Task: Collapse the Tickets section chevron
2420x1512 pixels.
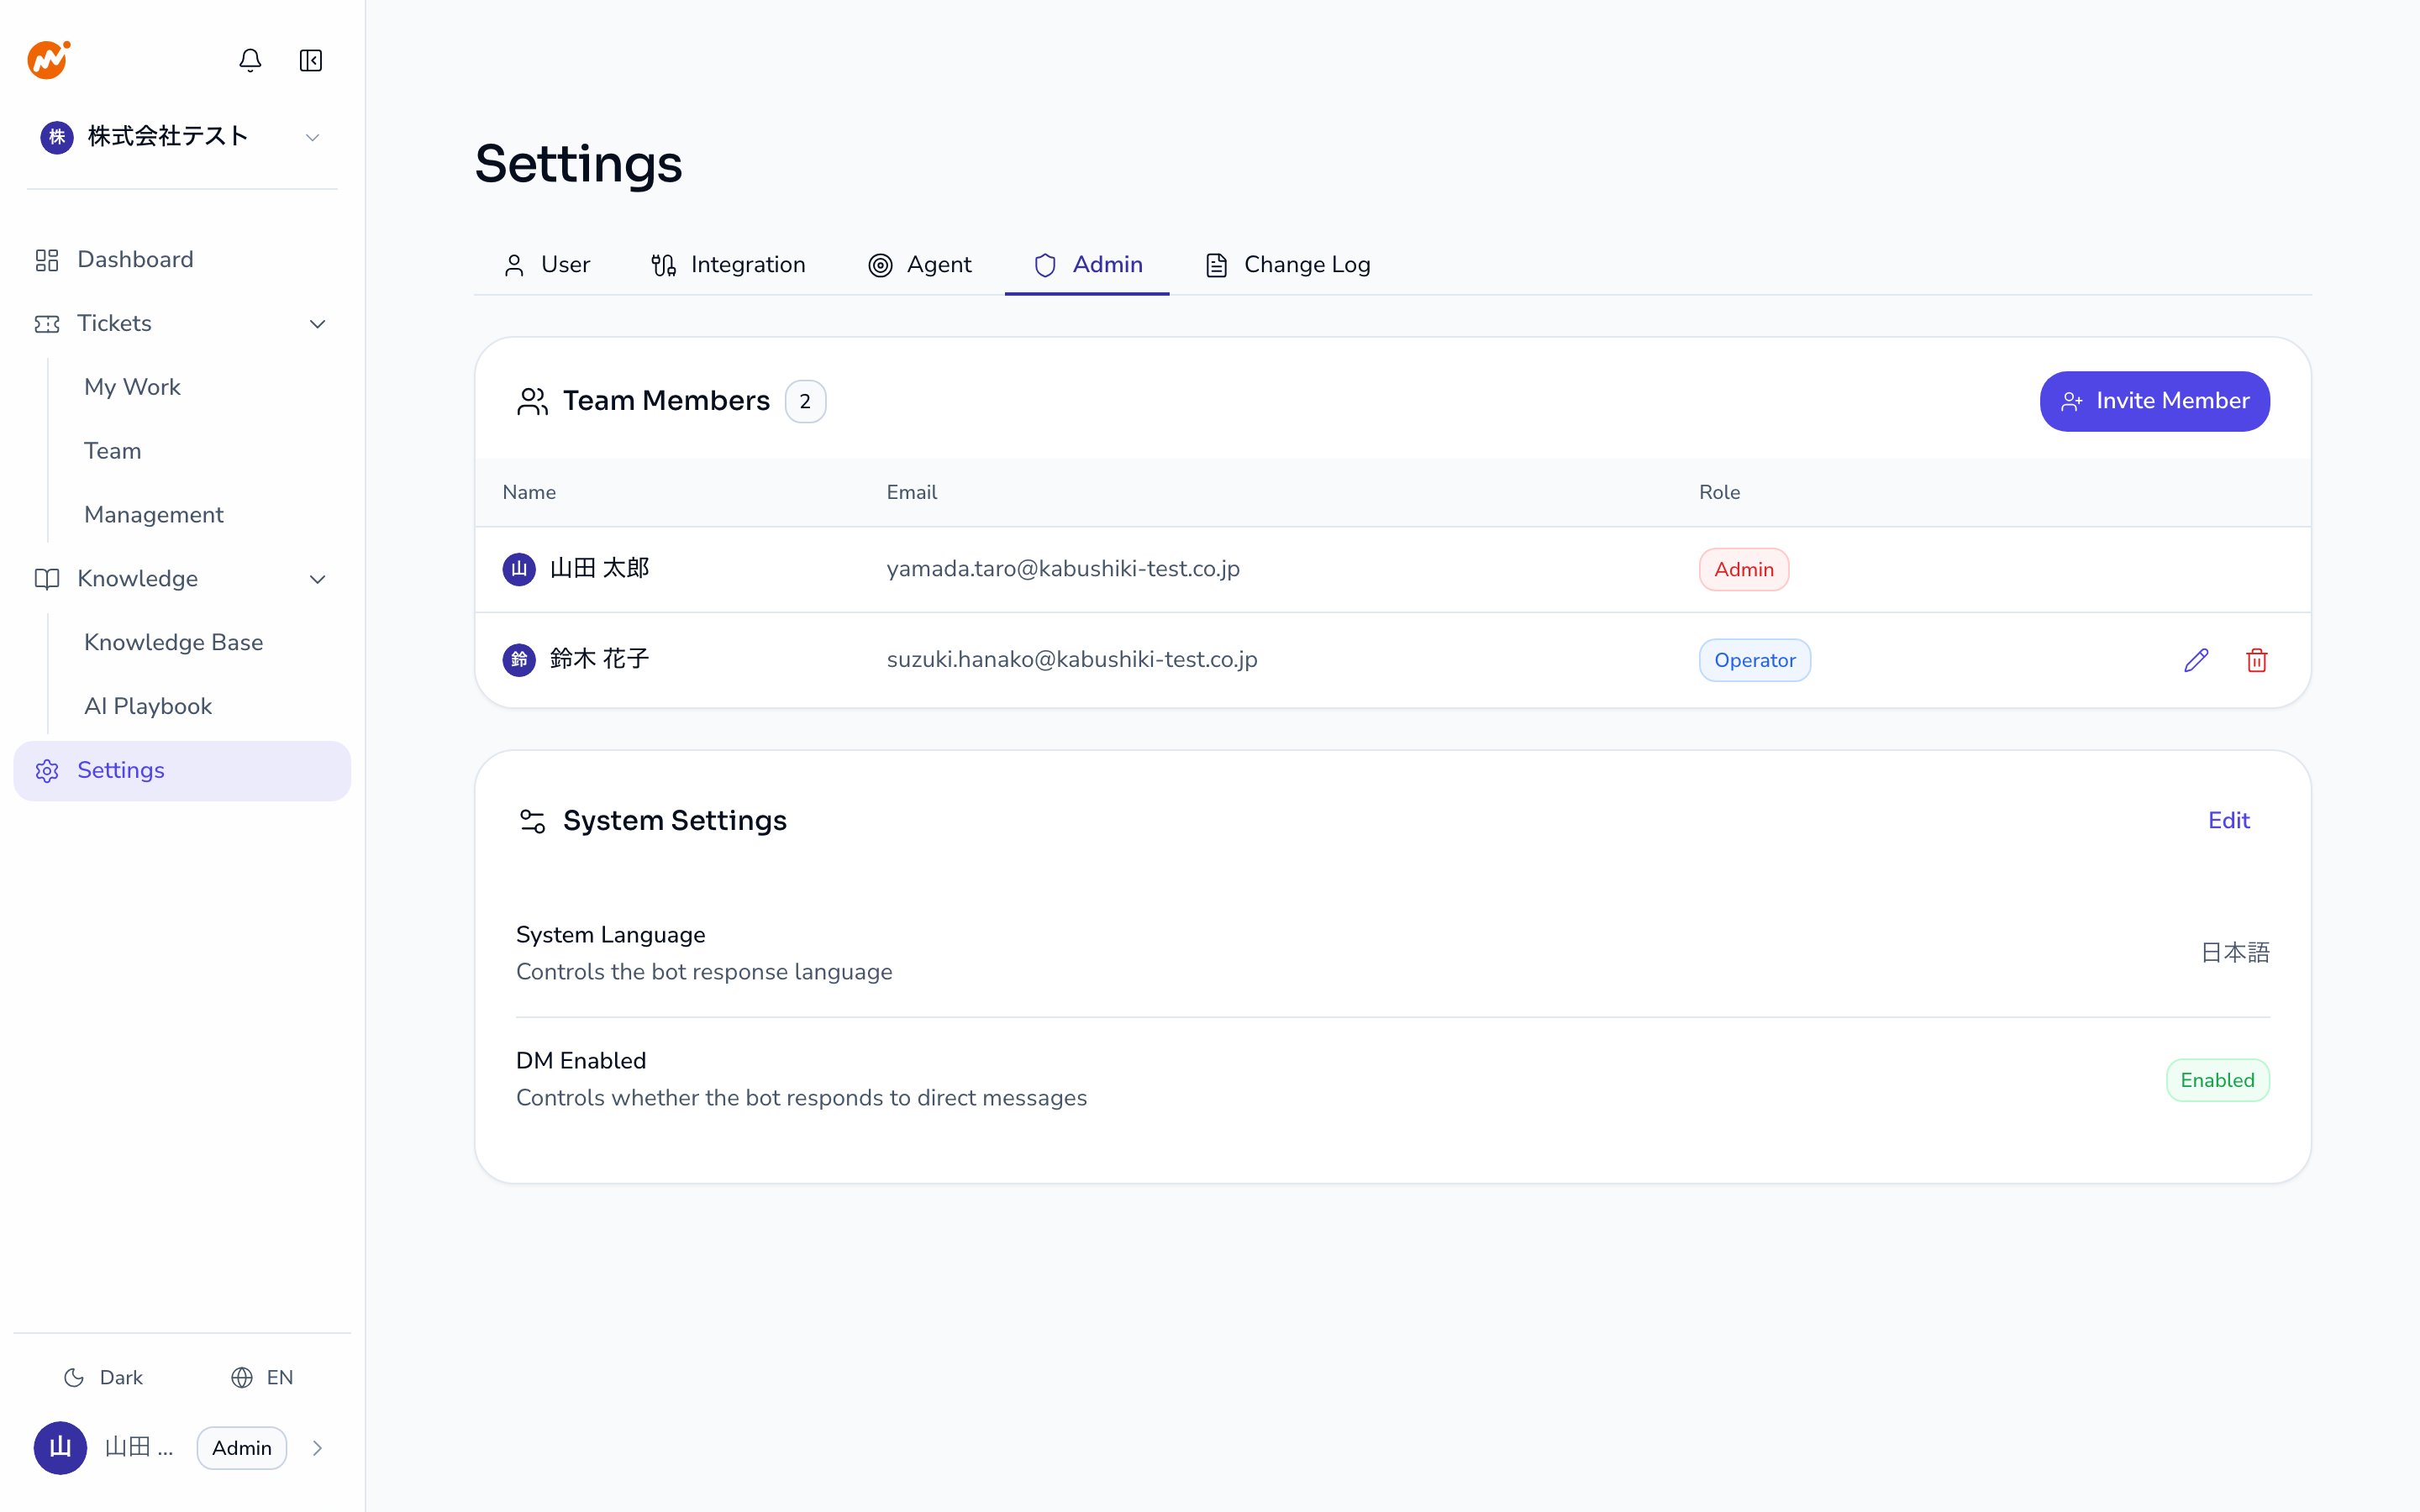Action: tap(318, 324)
